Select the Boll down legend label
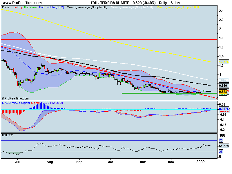The width and height of the screenshot is (232, 174). tap(31, 7)
